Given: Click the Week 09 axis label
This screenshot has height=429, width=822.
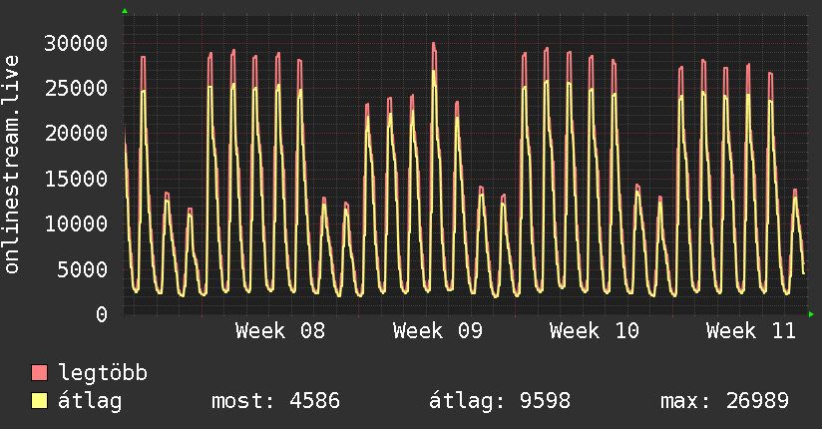Looking at the screenshot, I should coord(438,331).
